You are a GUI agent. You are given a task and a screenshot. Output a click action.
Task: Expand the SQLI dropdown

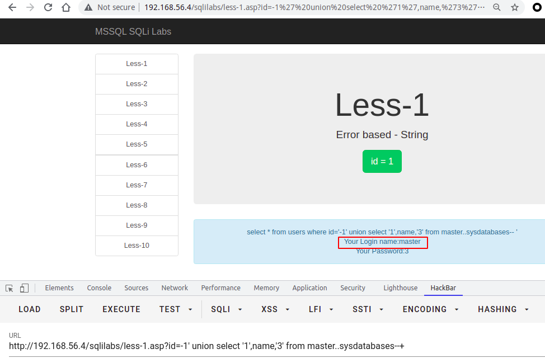click(x=227, y=309)
